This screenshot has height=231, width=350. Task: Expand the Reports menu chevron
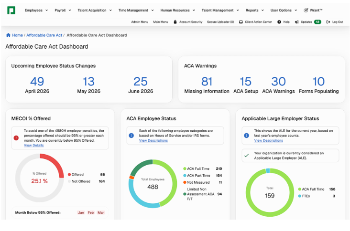pos(262,10)
